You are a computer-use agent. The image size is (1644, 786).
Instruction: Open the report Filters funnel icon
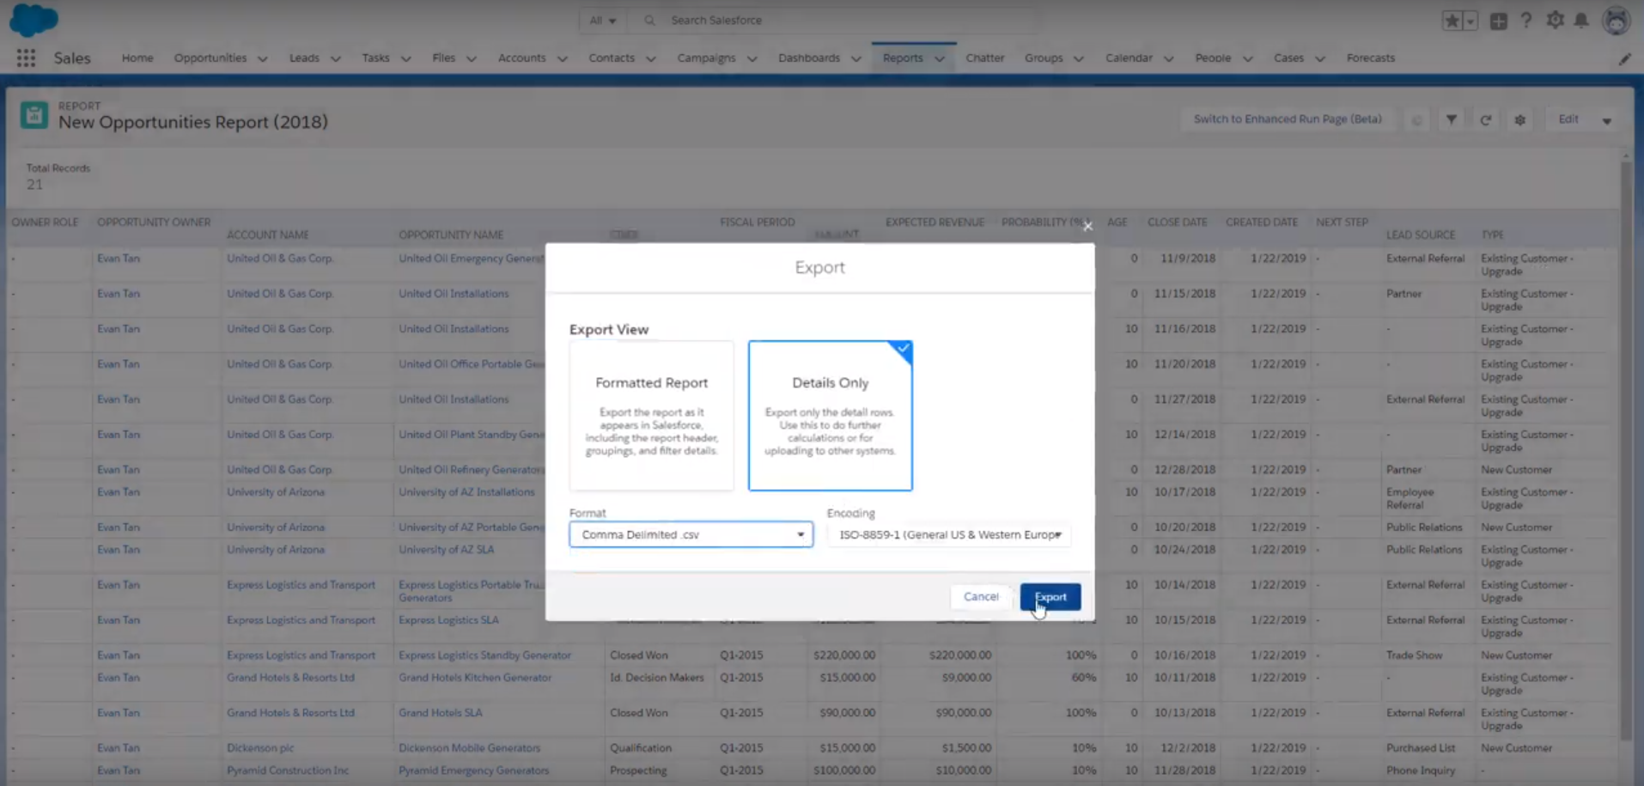[1452, 119]
